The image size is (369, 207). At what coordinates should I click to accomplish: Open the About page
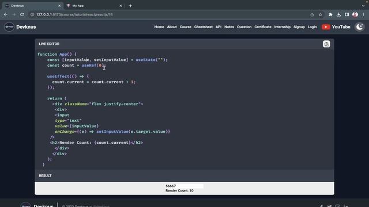pos(172,27)
